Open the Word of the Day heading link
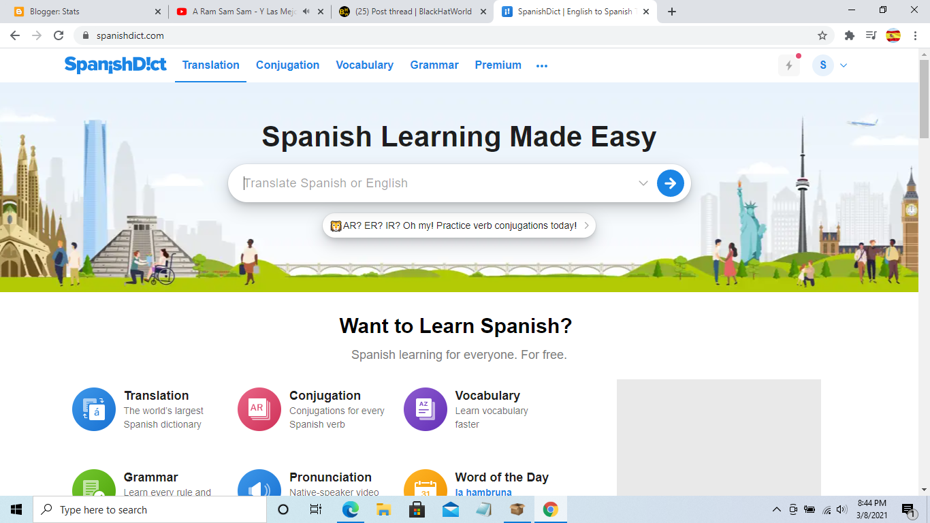This screenshot has width=930, height=523. click(502, 477)
